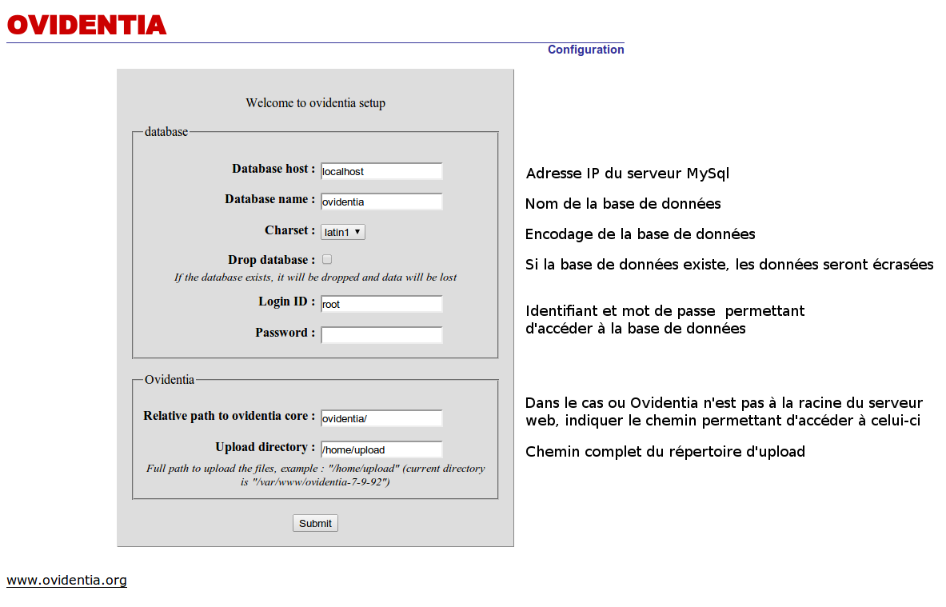Select the Login ID text box
The width and height of the screenshot is (946, 607).
pyautogui.click(x=381, y=304)
